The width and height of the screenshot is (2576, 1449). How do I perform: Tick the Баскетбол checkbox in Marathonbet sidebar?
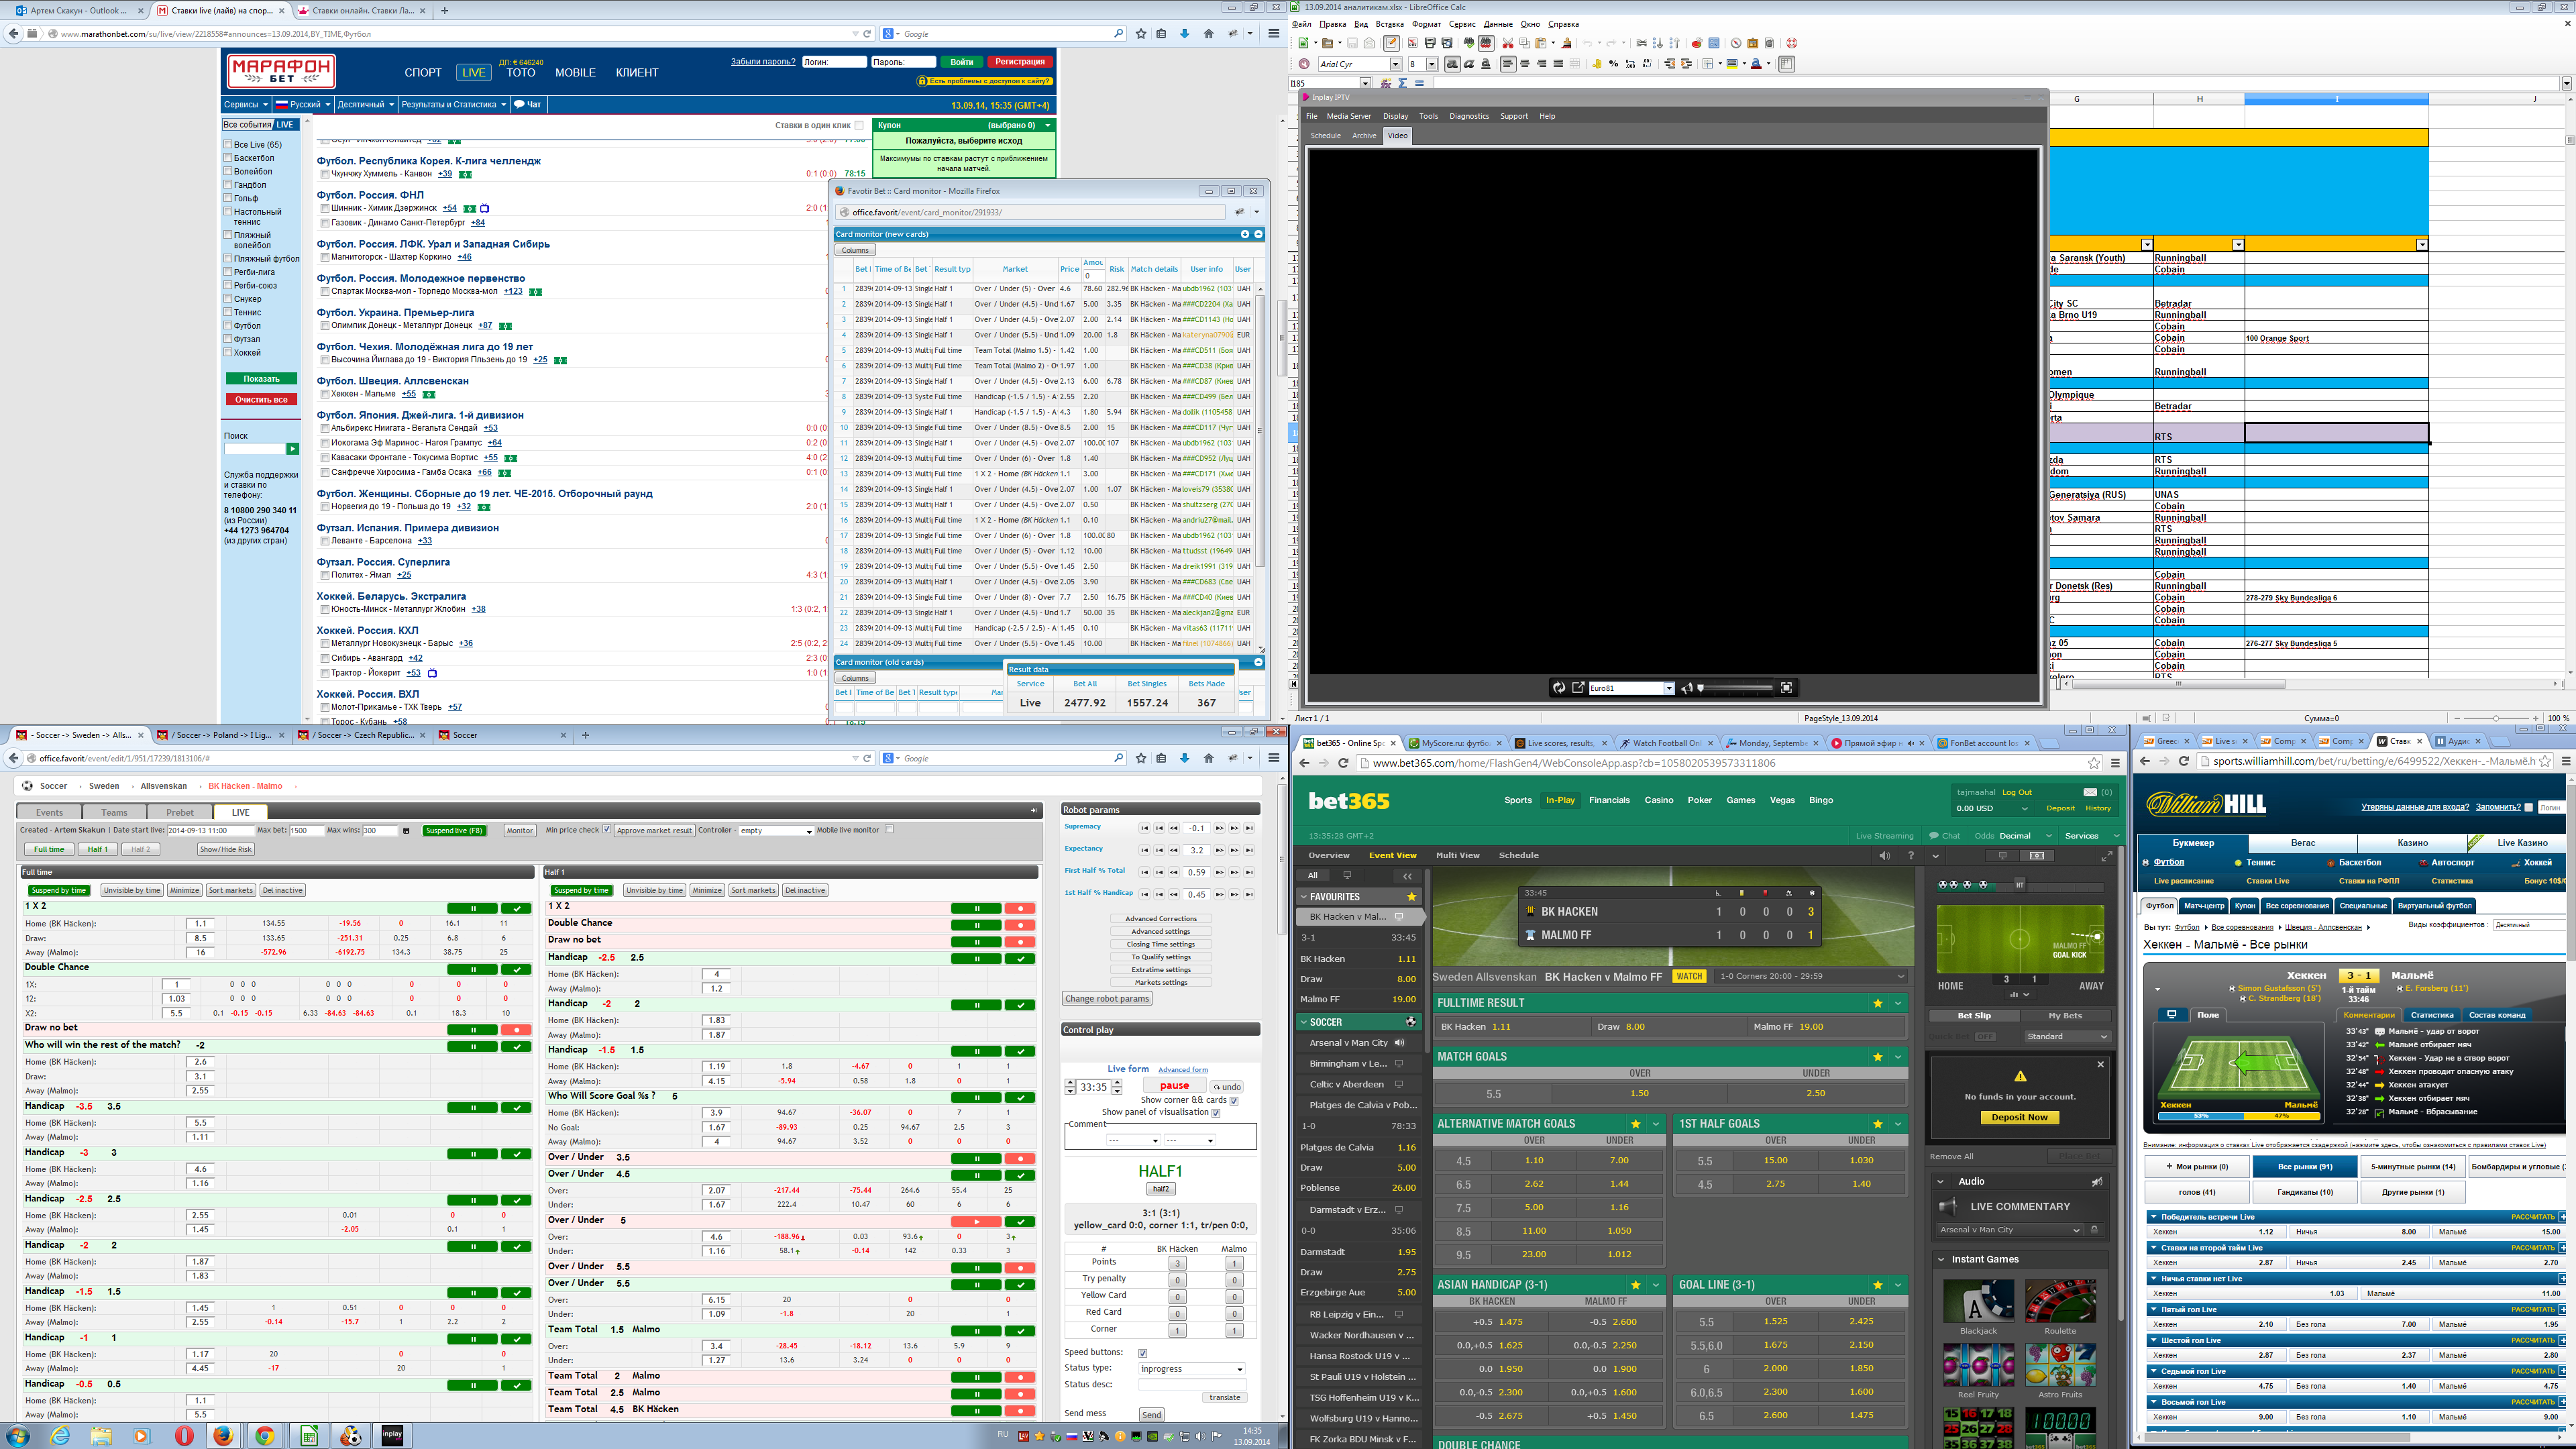coord(228,158)
